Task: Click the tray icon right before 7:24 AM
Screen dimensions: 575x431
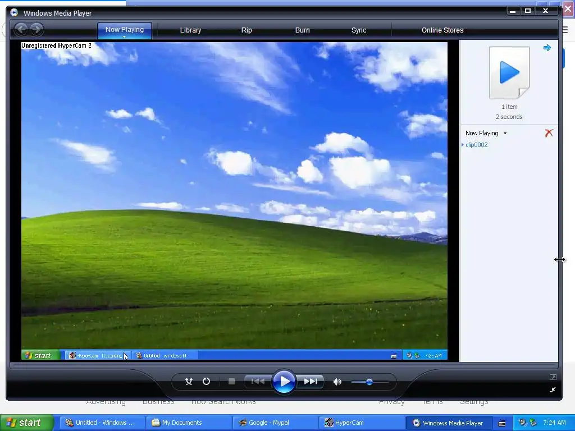Action: (533, 423)
